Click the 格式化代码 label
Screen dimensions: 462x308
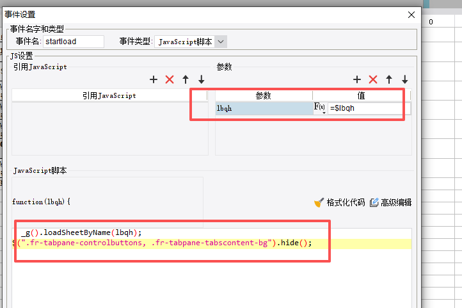click(346, 202)
